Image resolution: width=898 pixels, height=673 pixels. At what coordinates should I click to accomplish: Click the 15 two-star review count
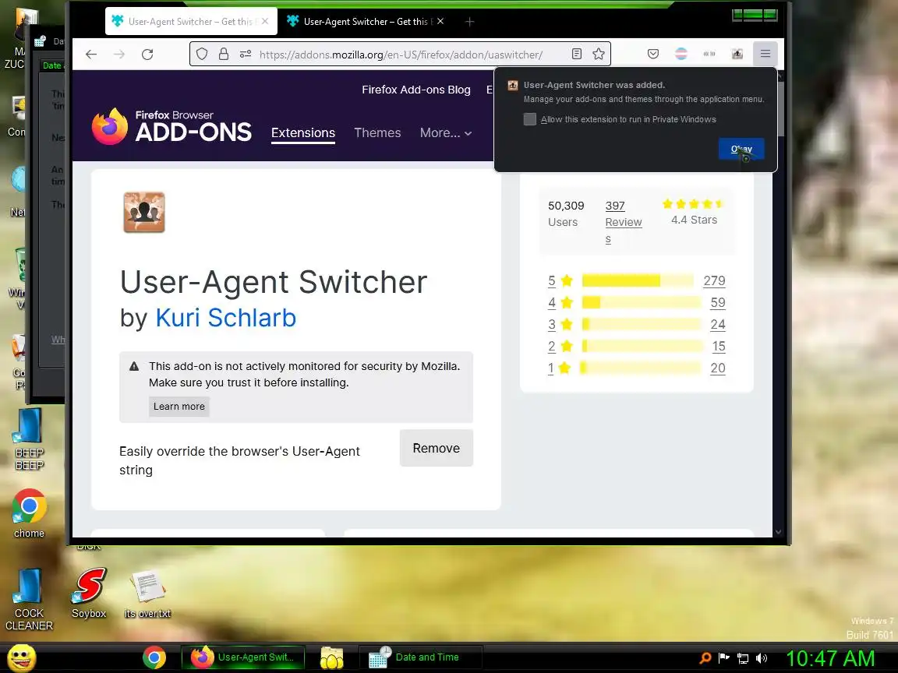pos(719,346)
